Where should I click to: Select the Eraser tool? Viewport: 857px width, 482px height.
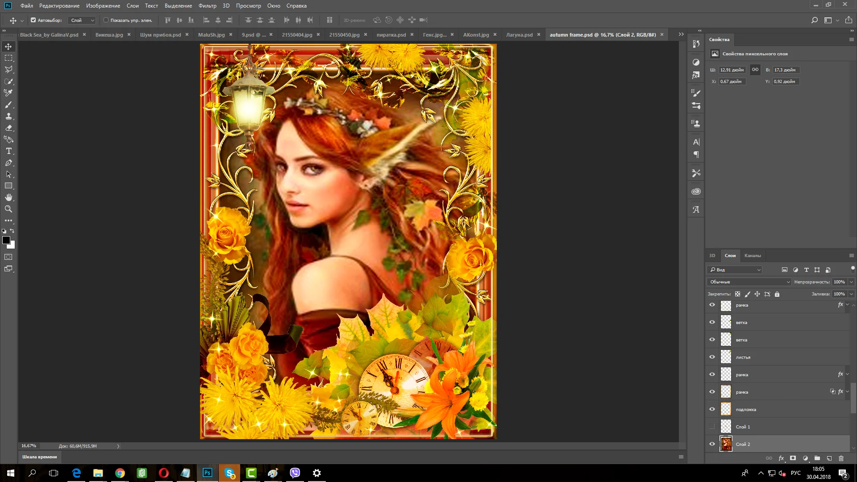[x=8, y=128]
